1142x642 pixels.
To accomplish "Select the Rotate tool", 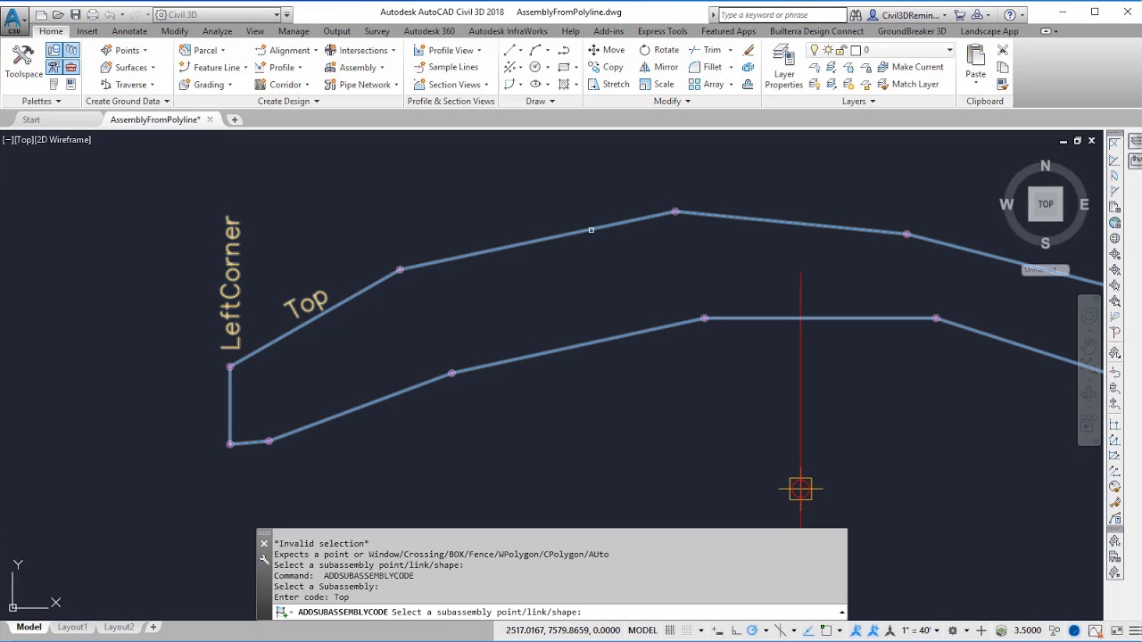I will point(658,50).
